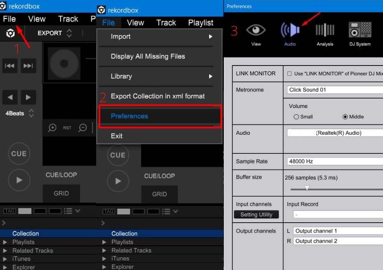Open the Input Record dropdown
This screenshot has width=383, height=270.
click(338, 215)
